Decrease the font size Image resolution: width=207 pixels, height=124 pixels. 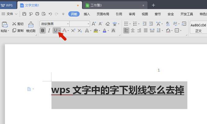click(x=101, y=24)
